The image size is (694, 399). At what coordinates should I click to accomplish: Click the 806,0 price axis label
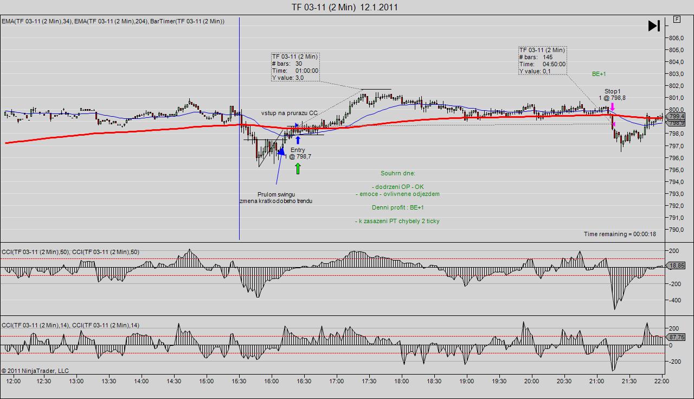(677, 38)
